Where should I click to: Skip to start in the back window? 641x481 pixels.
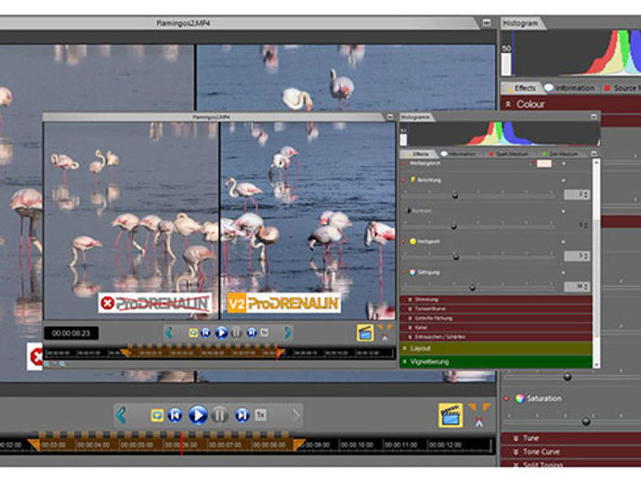click(x=175, y=416)
